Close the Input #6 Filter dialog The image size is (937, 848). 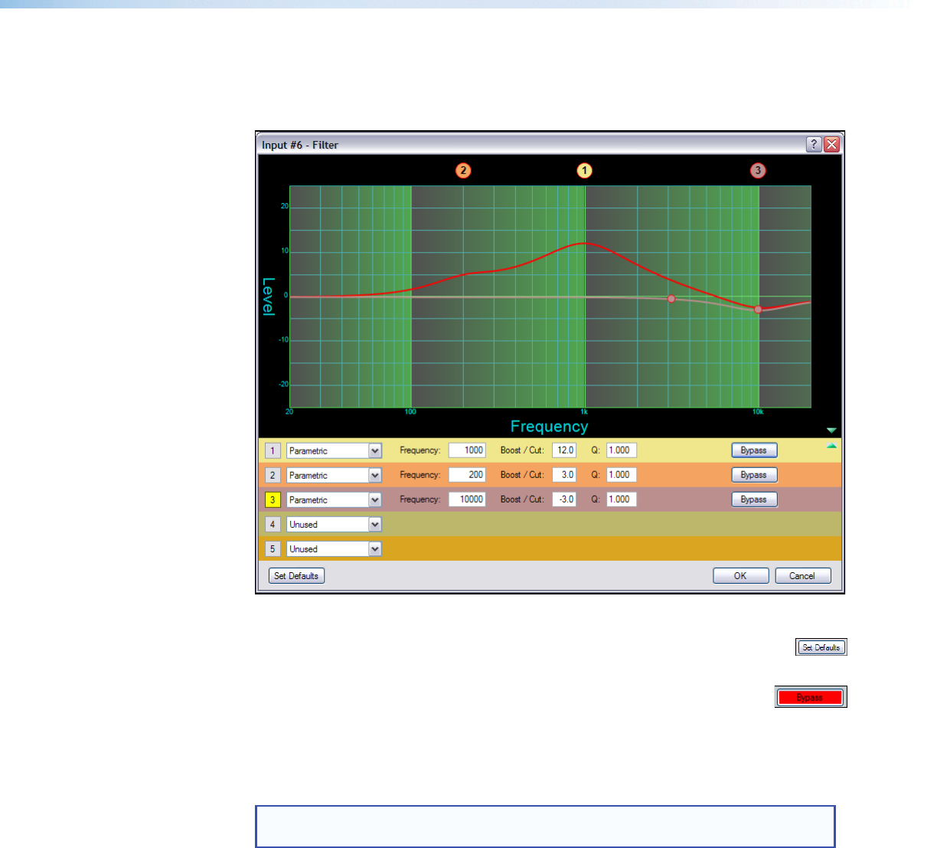(831, 144)
